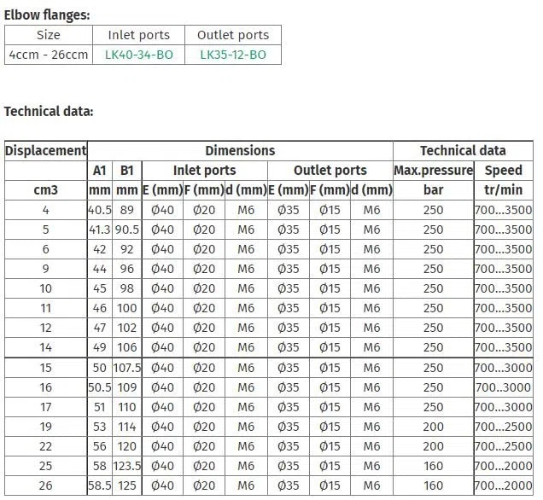Image resolution: width=543 pixels, height=500 pixels.
Task: Click the 'Displacement' column header
Action: pyautogui.click(x=46, y=150)
